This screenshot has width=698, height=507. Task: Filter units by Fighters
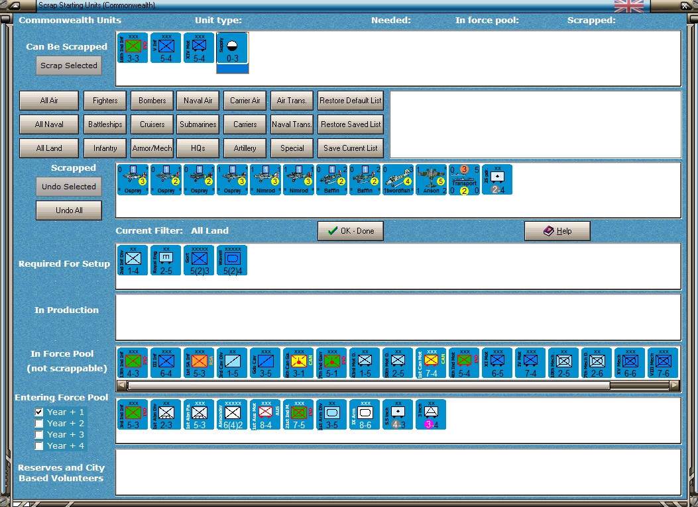tap(105, 101)
